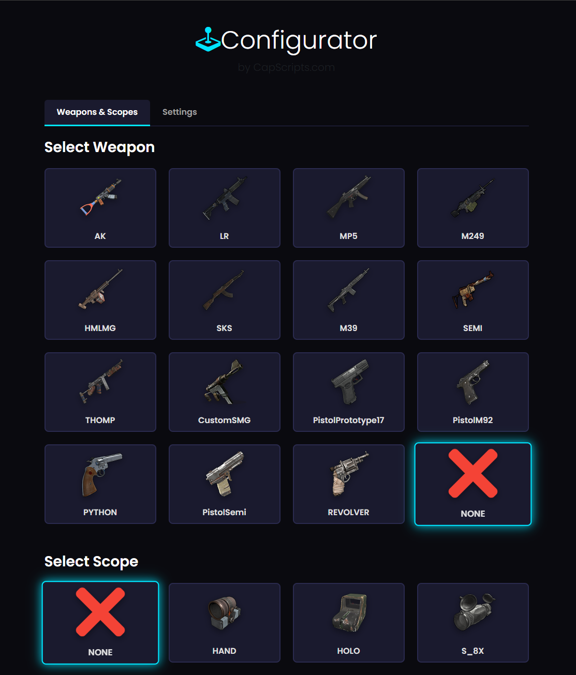576x675 pixels.
Task: Choose the HMLMG weapon
Action: [100, 300]
